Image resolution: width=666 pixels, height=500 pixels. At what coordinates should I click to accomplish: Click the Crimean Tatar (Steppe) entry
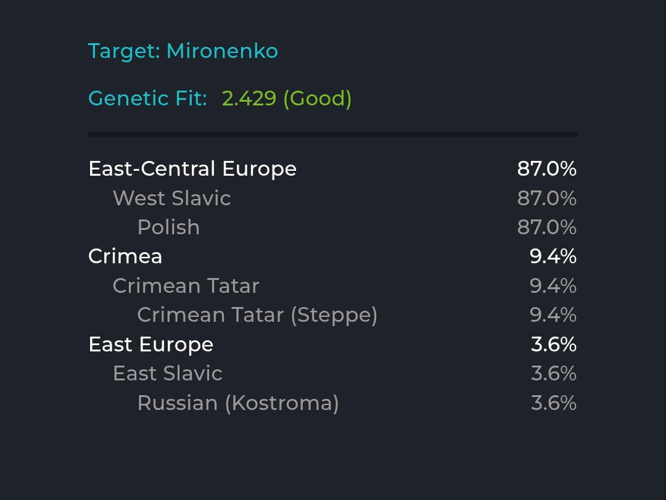point(257,315)
